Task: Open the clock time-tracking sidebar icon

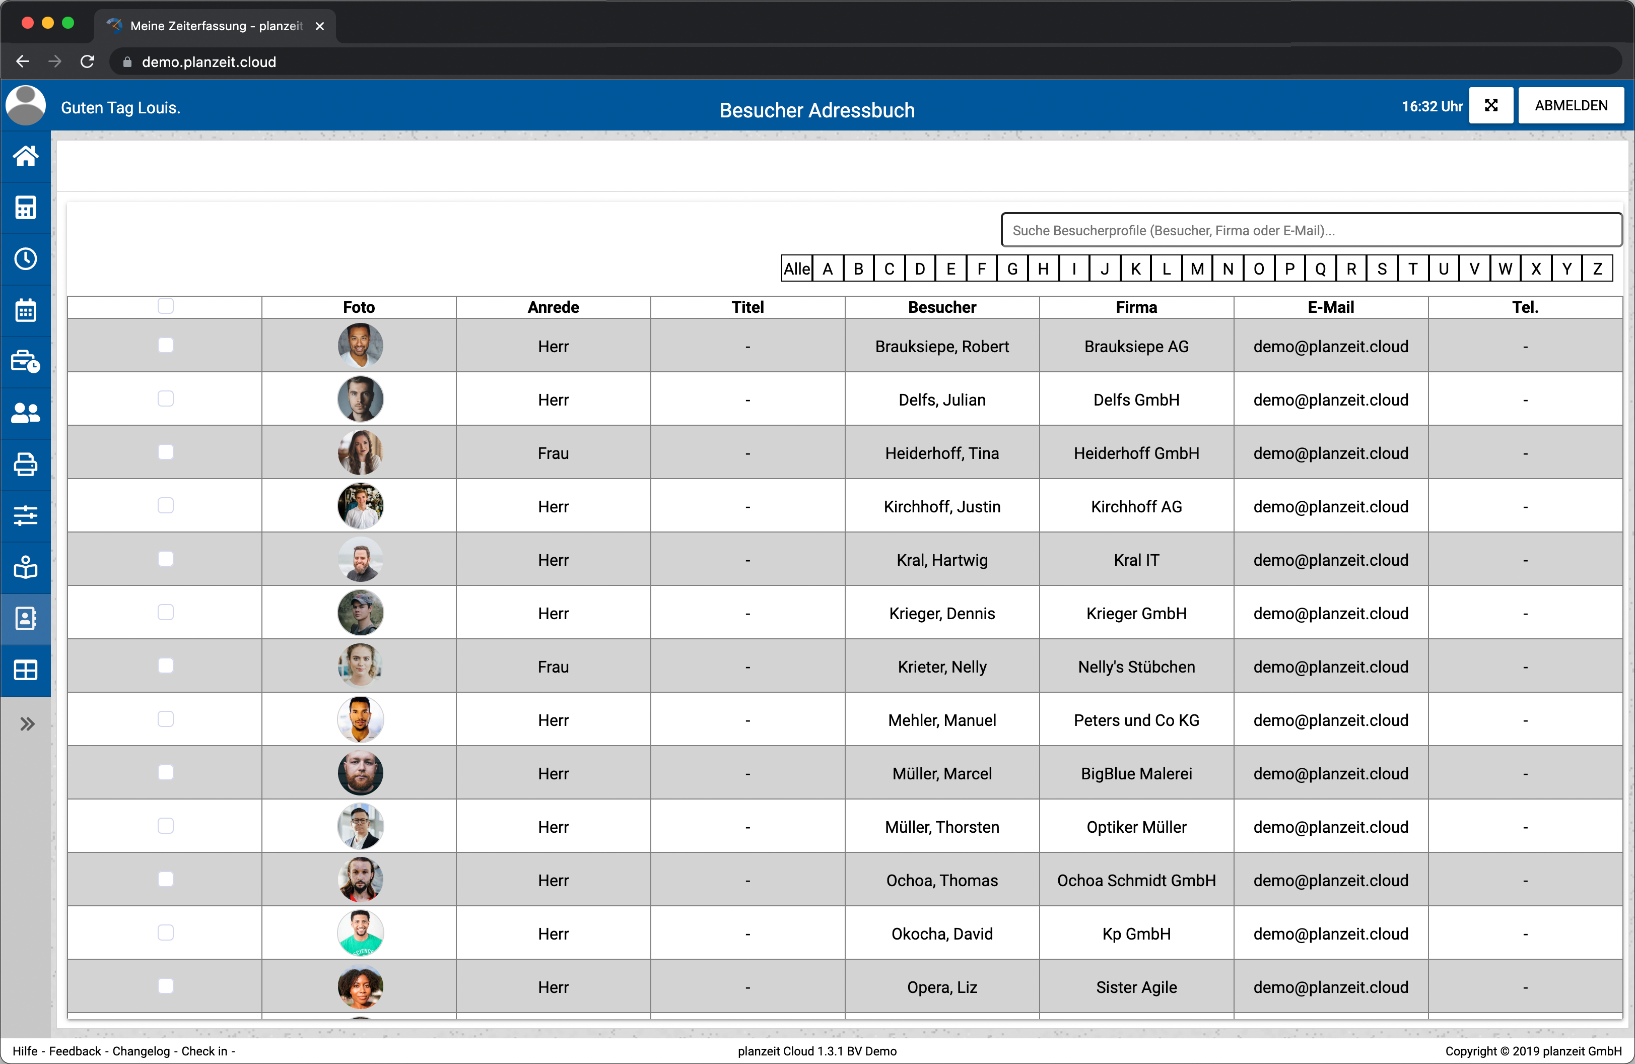Action: tap(25, 259)
